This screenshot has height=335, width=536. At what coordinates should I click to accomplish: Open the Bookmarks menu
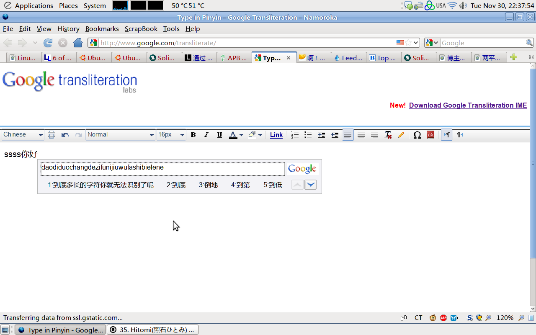[x=102, y=29]
